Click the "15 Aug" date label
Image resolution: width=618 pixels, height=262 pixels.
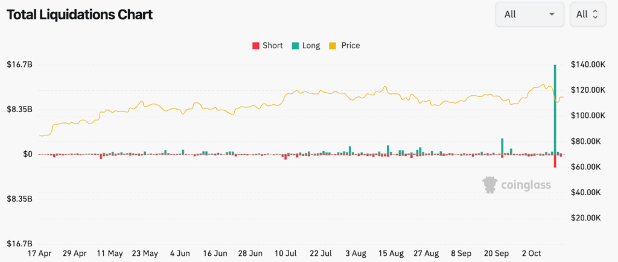click(390, 254)
